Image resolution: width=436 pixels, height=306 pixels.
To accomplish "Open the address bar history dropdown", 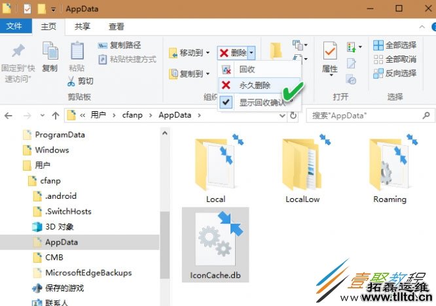I will [282, 116].
